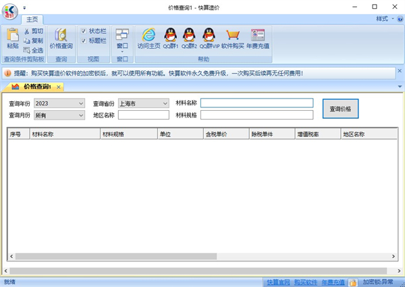405x287 pixels.
Task: Click the QQ群1 penguin icon
Action: (x=171, y=35)
